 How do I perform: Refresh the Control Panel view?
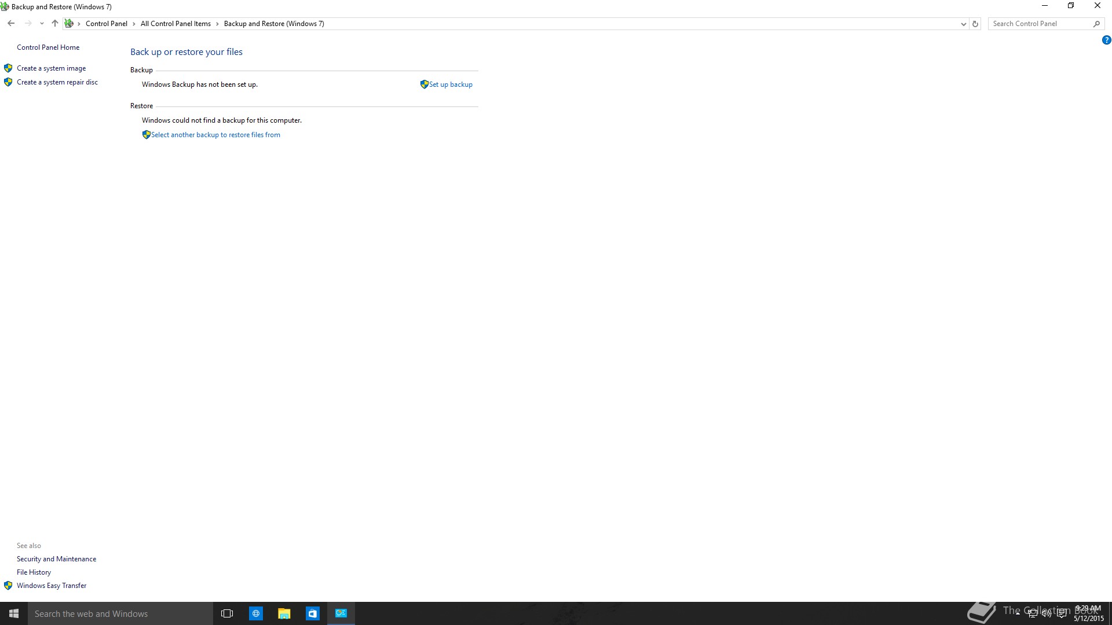(975, 24)
